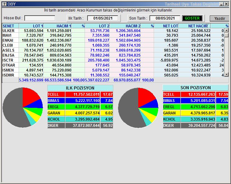Select the MAVI row
Viewport: 231px width, 184px height.
point(113,35)
